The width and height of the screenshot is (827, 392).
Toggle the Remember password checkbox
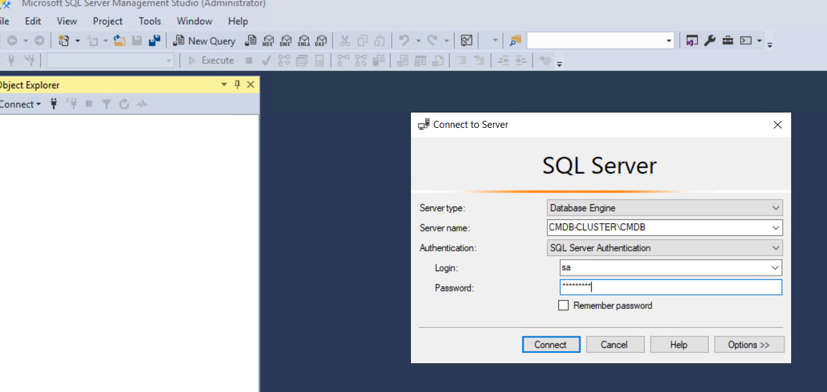point(563,306)
